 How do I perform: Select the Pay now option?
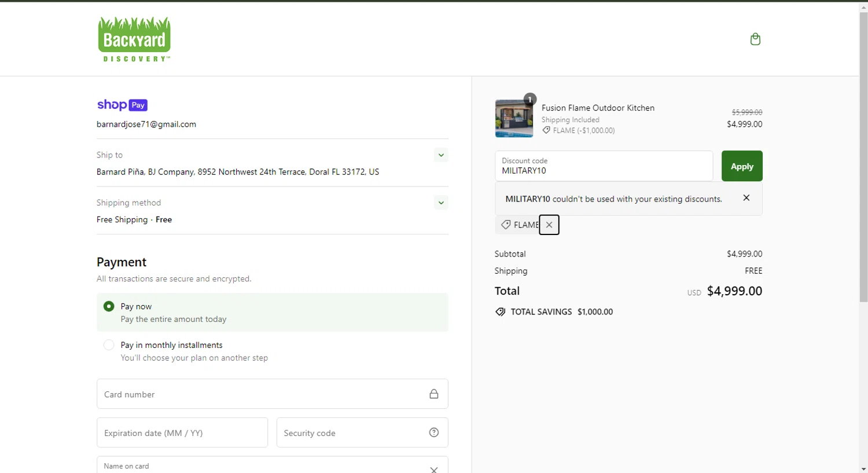tap(109, 306)
